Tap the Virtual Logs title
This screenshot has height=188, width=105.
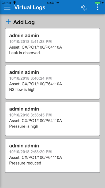pos(30,8)
